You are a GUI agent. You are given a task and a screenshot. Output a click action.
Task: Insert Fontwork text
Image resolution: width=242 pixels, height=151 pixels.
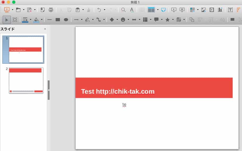click(x=239, y=10)
